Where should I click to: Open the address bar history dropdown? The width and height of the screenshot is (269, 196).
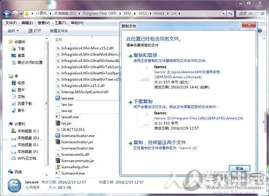pos(224,14)
